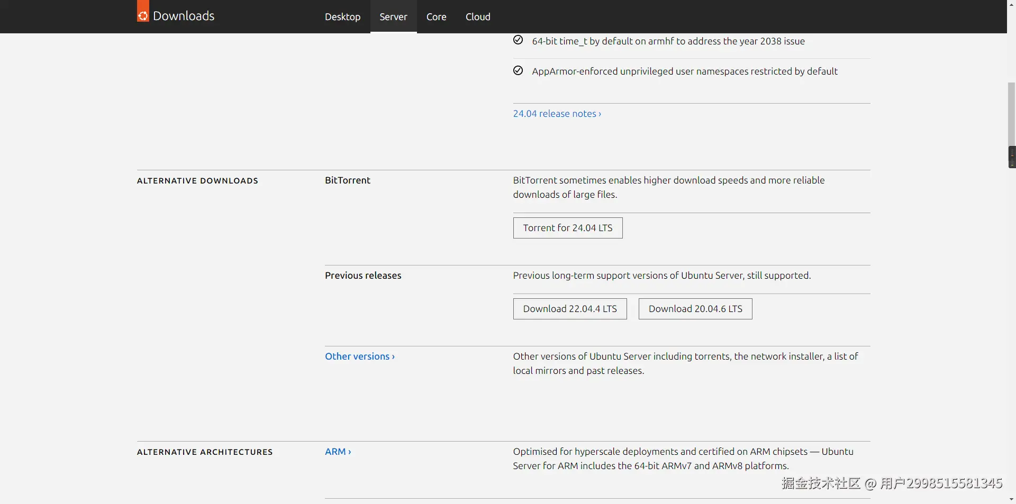Screen dimensions: 1016x504
Task: Select the BitTorrent heading text
Action: pos(348,180)
